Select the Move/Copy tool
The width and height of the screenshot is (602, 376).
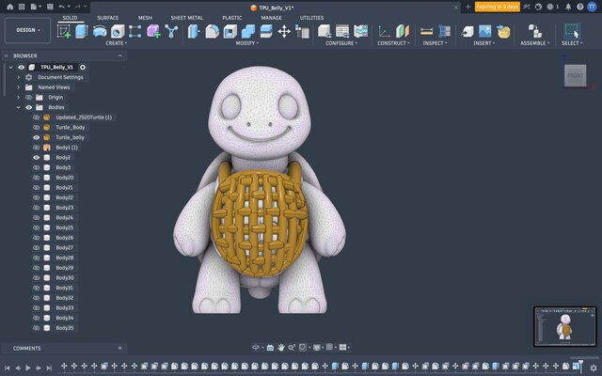pyautogui.click(x=284, y=31)
